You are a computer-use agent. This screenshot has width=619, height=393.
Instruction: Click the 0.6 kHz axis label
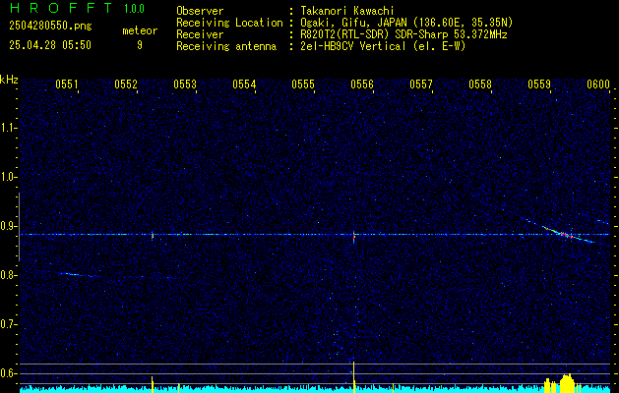[8, 373]
